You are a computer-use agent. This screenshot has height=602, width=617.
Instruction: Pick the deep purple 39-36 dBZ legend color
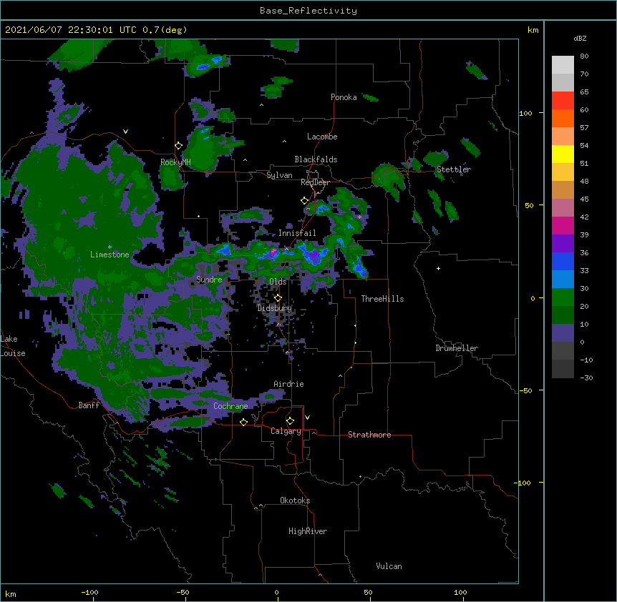pyautogui.click(x=563, y=244)
